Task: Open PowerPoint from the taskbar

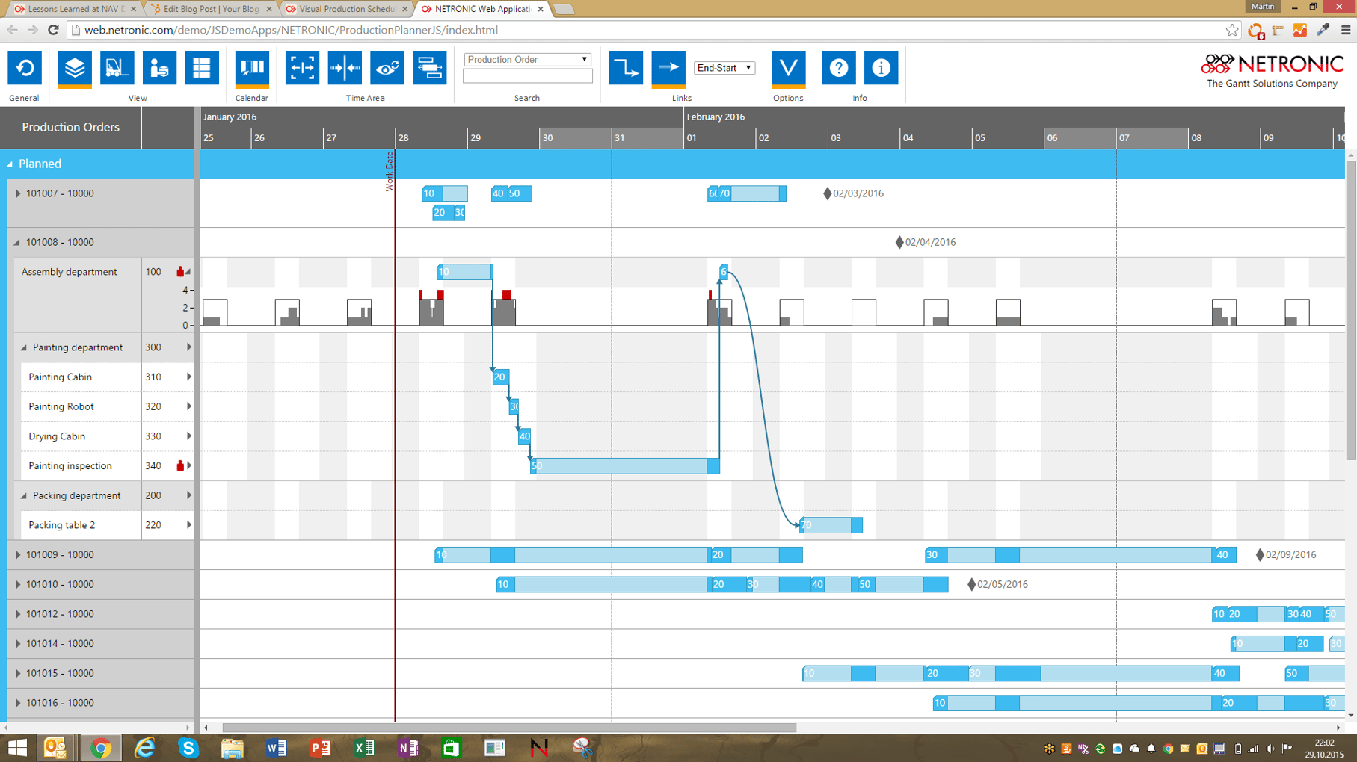Action: 320,748
